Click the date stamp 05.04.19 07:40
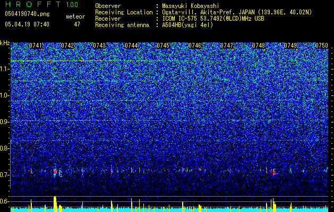 27,24
